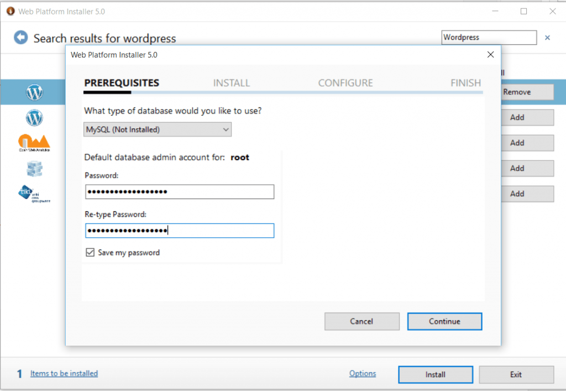Click the step progress bar
Screen dimensions: 566x391
[284, 92]
